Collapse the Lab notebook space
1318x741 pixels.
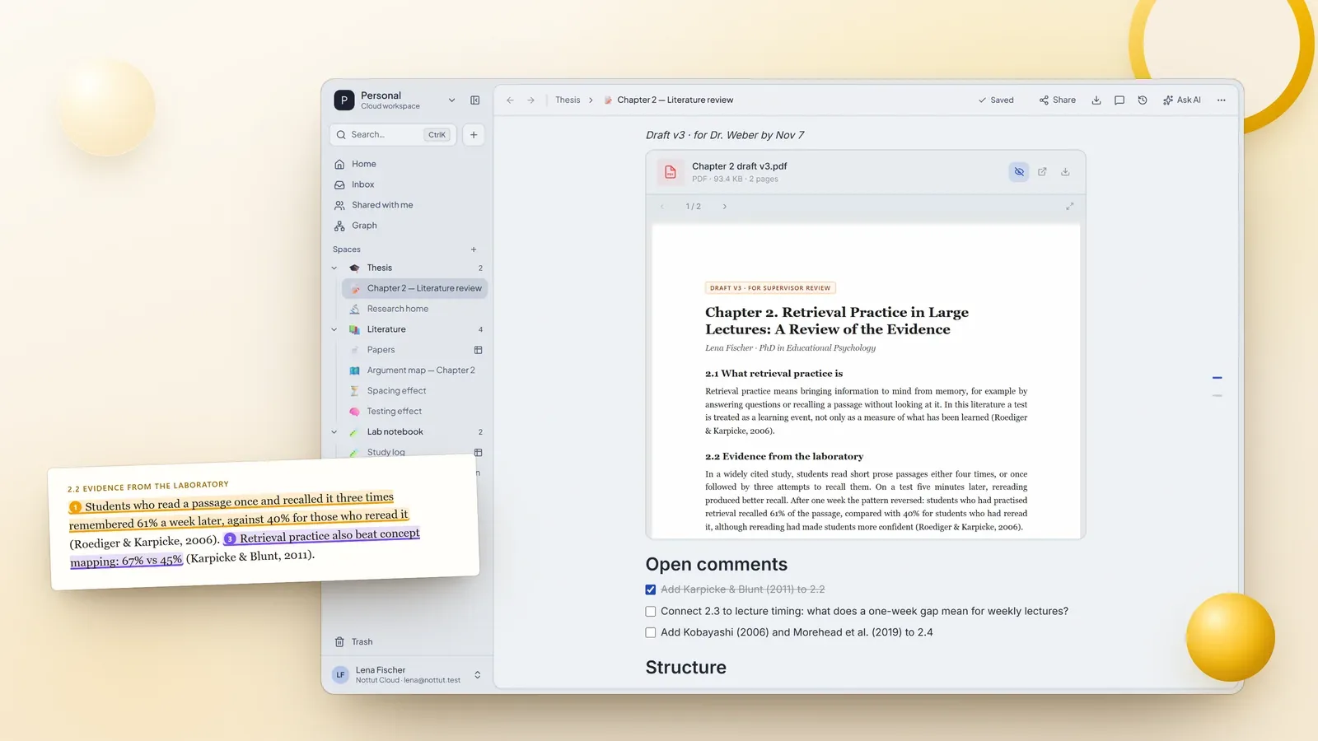tap(334, 432)
